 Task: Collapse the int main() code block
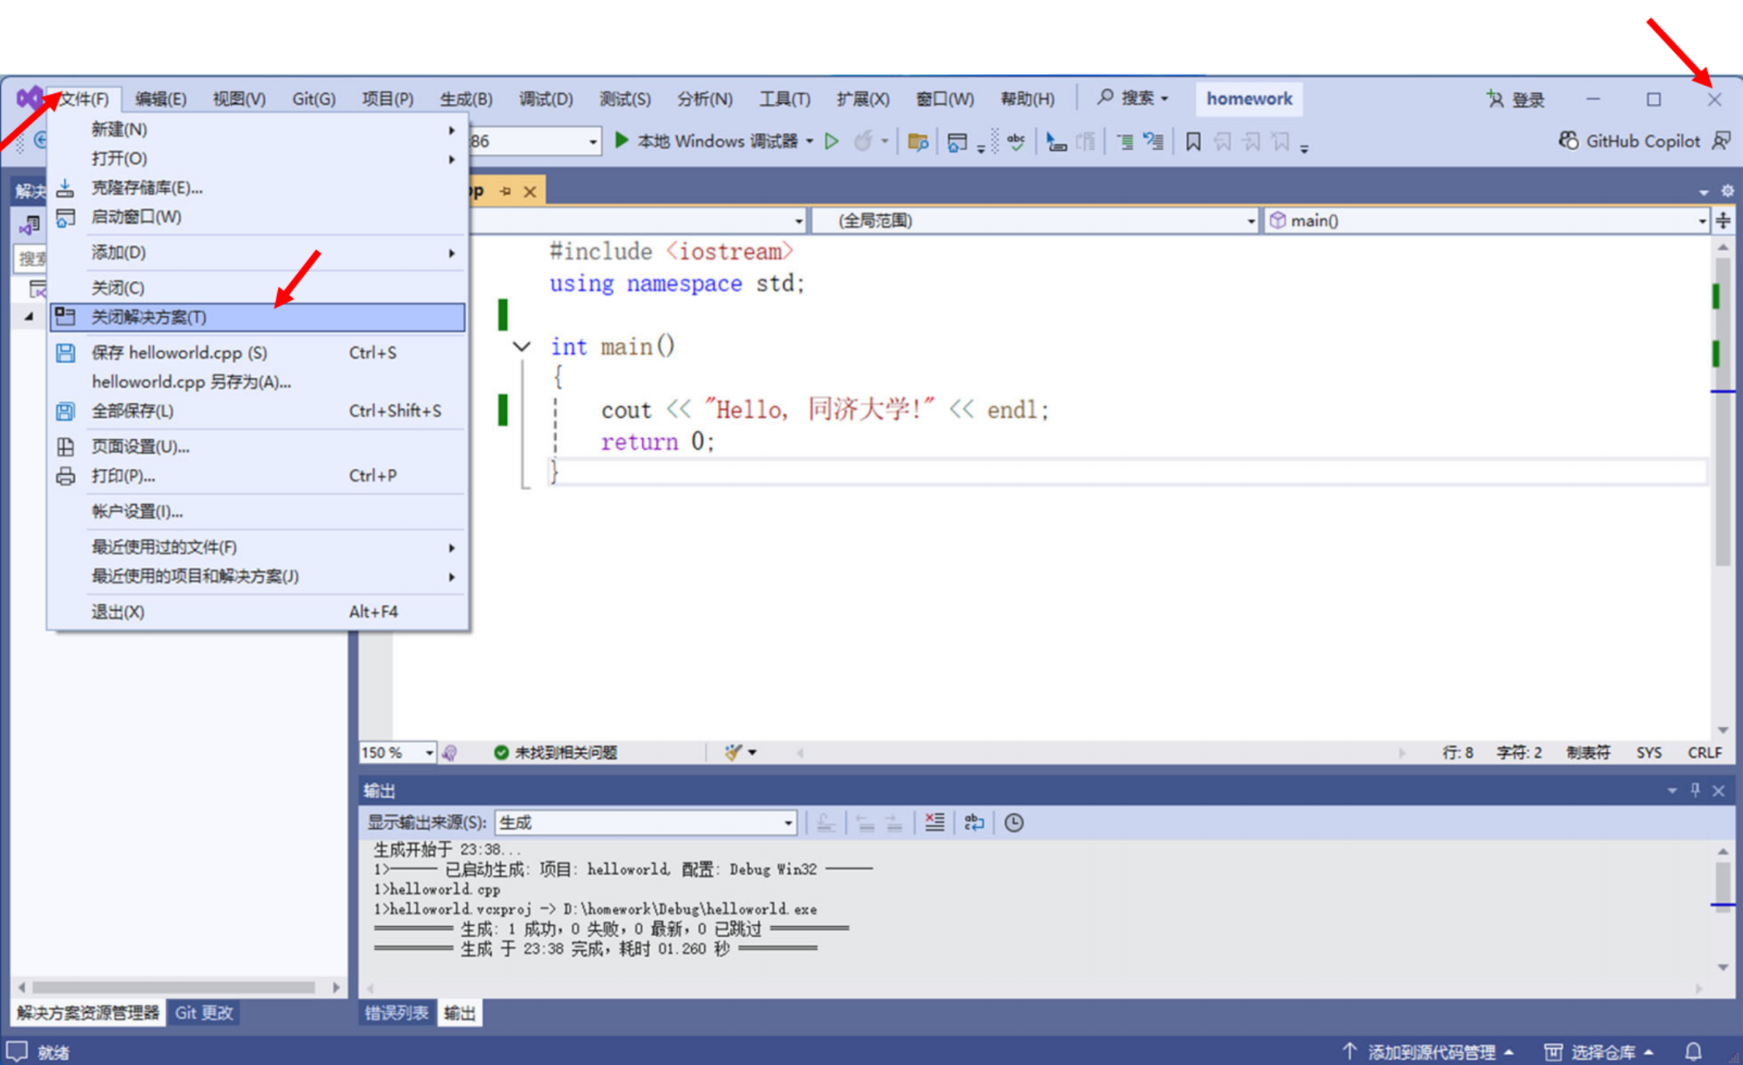point(522,346)
